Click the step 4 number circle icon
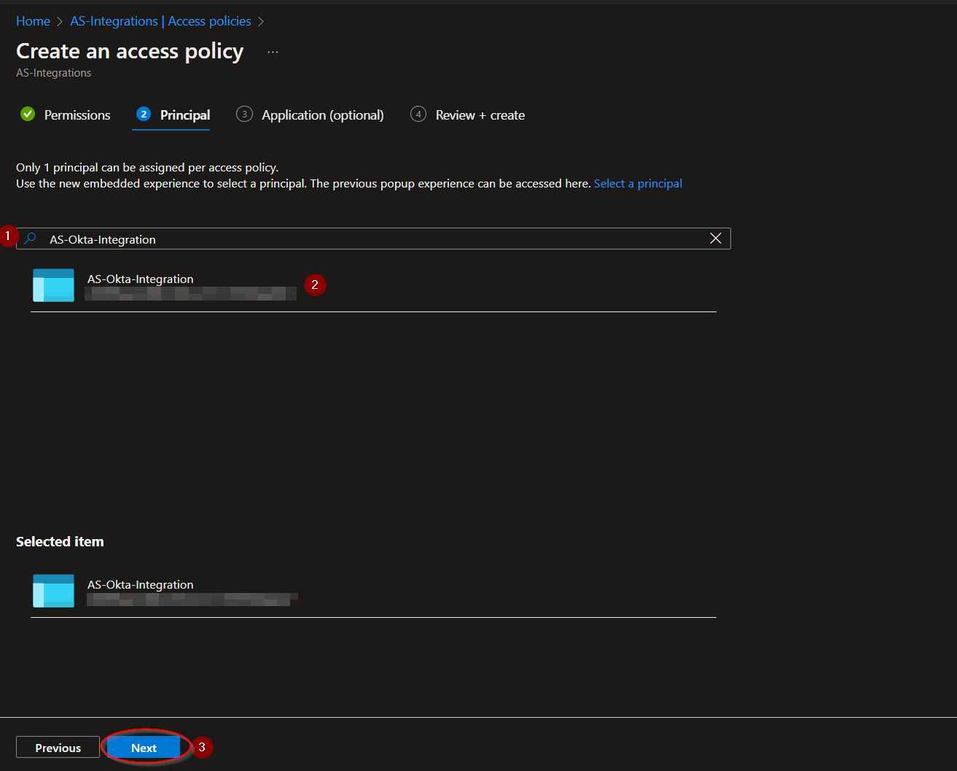The image size is (957, 771). coord(418,114)
